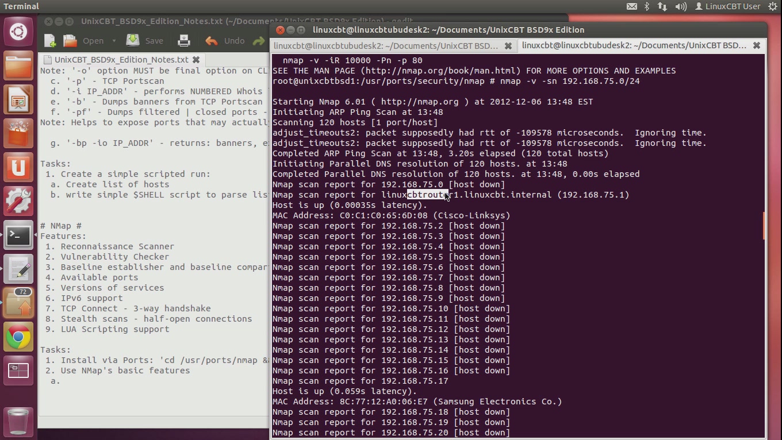Open the sound volume indicator
The image size is (782, 440).
tap(681, 6)
